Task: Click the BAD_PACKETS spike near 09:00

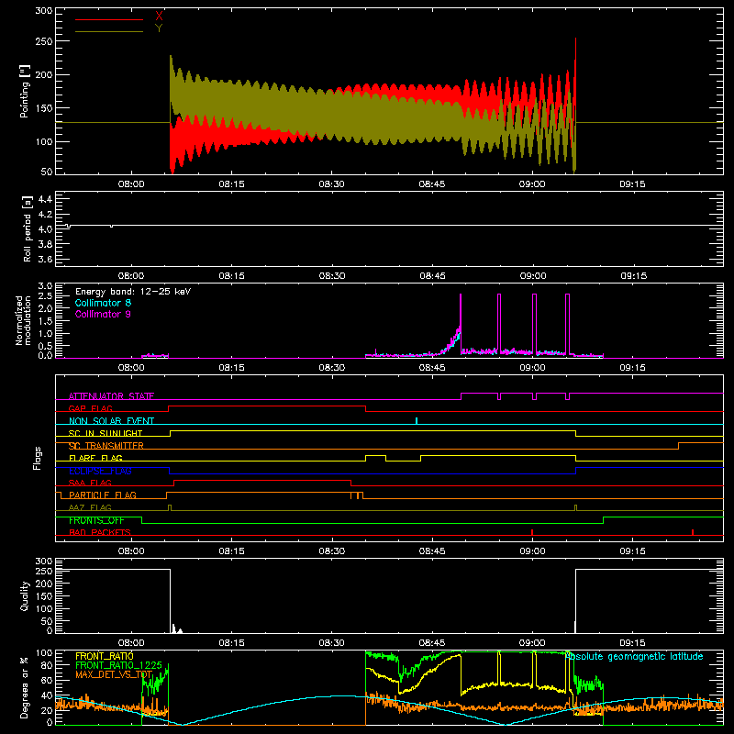Action: click(532, 532)
